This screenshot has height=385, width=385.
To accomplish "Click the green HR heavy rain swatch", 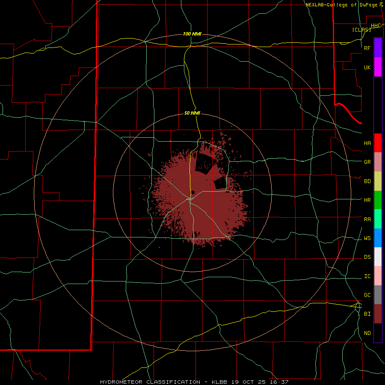I will (x=378, y=200).
